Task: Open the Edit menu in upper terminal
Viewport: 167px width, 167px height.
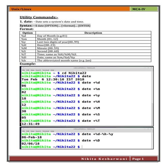Action: click(28, 70)
